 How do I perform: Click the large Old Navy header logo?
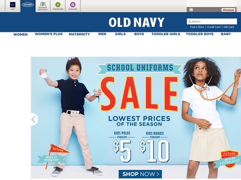click(137, 22)
